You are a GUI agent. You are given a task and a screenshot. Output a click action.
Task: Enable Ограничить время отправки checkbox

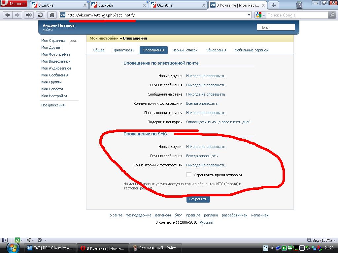tap(189, 175)
